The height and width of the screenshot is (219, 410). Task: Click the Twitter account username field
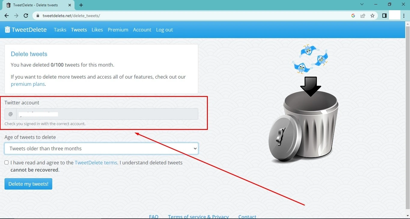click(x=107, y=114)
